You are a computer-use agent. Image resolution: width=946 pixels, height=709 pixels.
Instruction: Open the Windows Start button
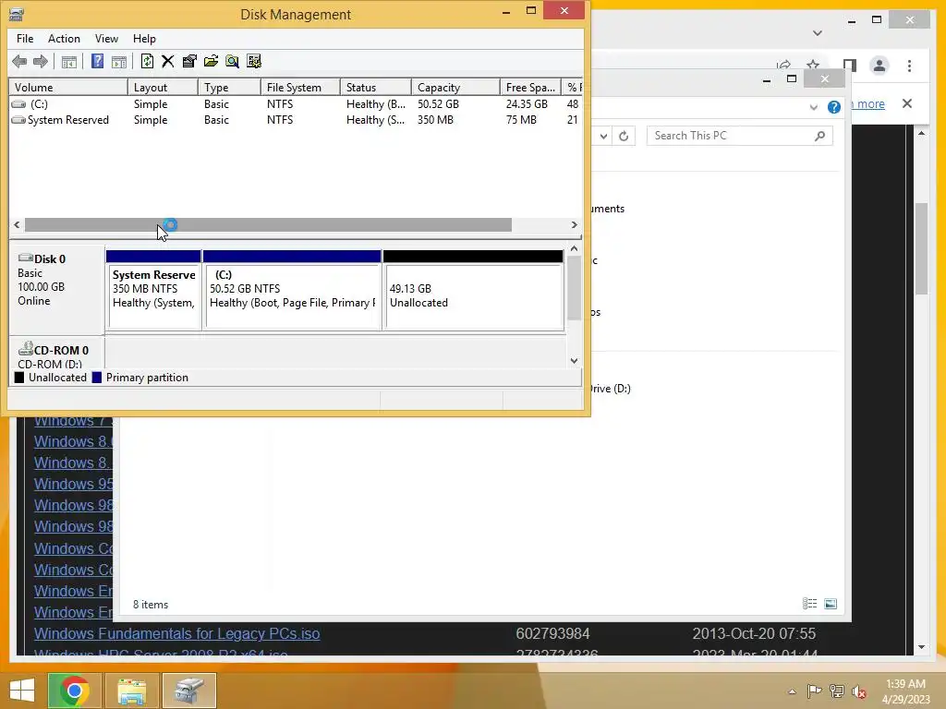pos(22,691)
